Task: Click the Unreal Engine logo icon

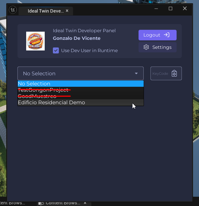Action: coord(13,10)
